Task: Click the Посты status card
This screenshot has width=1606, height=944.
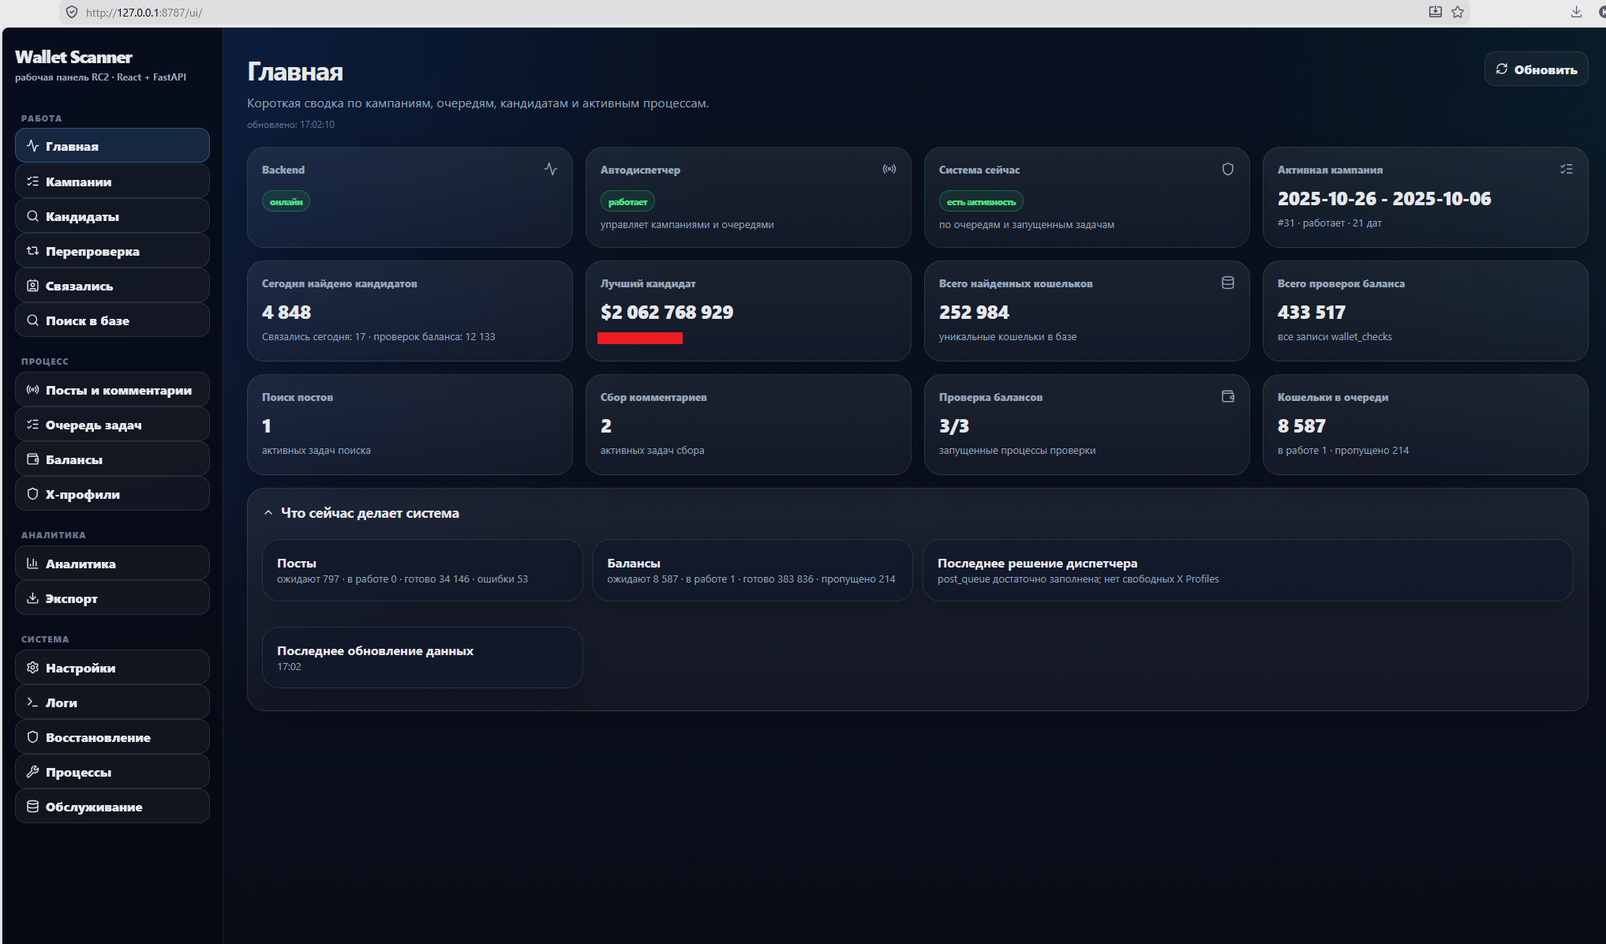Action: (422, 570)
